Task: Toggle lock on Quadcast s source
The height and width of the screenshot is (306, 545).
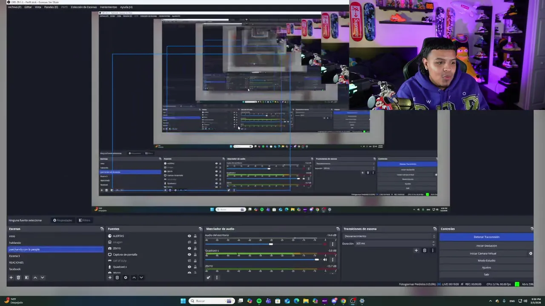Action: coord(195,267)
